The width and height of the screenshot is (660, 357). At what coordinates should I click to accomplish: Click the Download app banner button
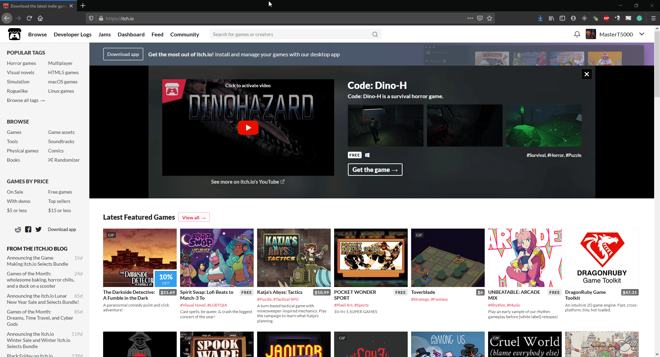tap(123, 54)
